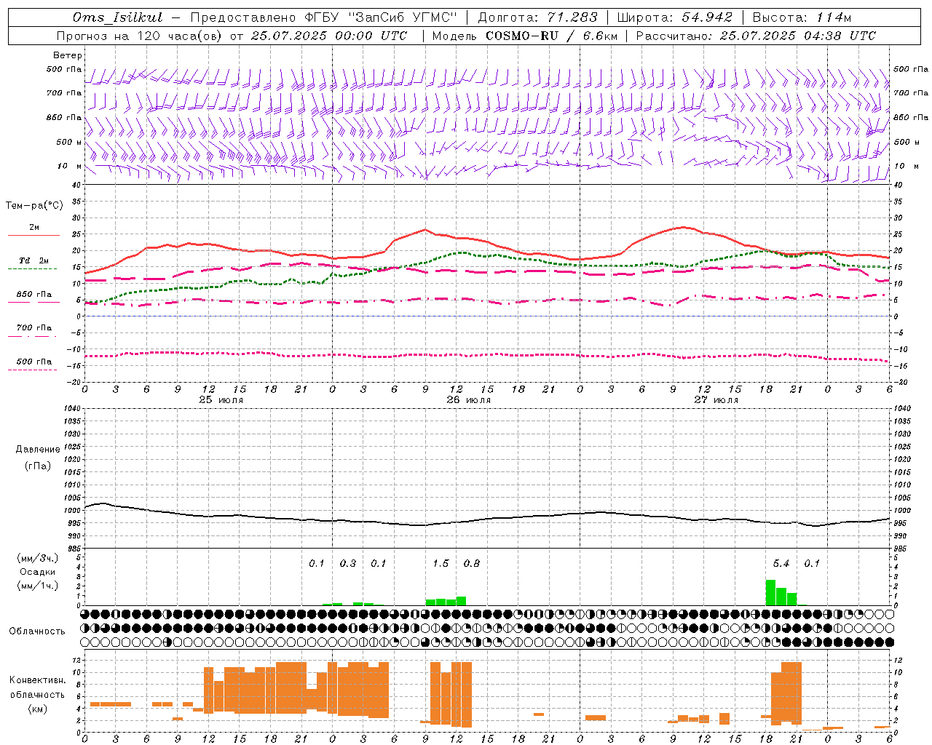Click the '10 м' wind level label on left axis
Image resolution: width=932 pixels, height=745 pixels.
click(70, 166)
